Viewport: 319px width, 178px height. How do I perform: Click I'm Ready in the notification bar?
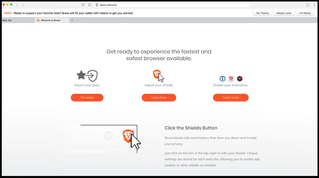(305, 13)
